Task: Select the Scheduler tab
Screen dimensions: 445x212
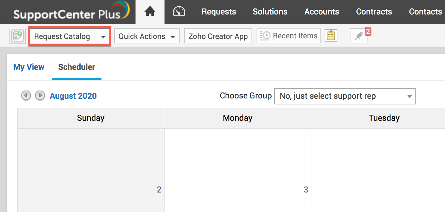Action: (x=77, y=67)
